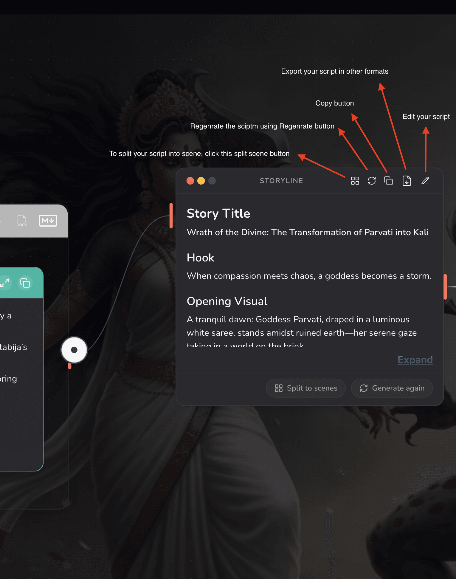Click the Split to scenes button
Viewport: 456px width, 579px height.
[306, 388]
